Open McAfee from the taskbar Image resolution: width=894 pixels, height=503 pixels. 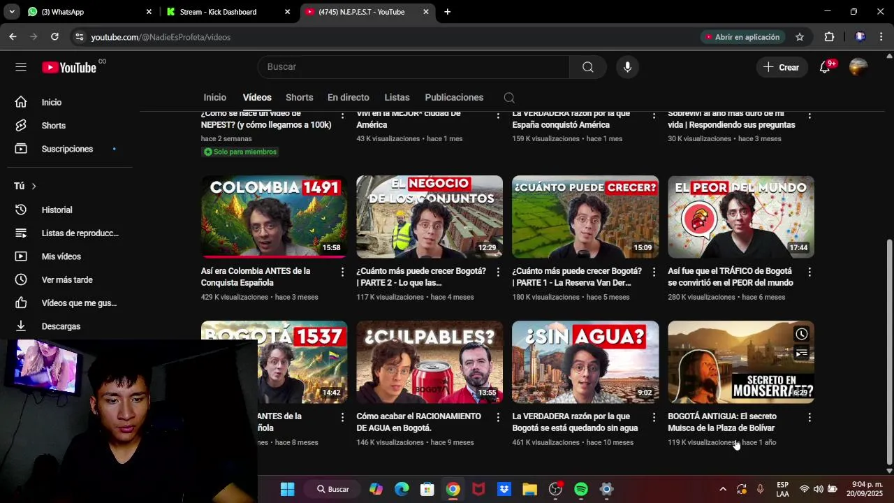(478, 489)
